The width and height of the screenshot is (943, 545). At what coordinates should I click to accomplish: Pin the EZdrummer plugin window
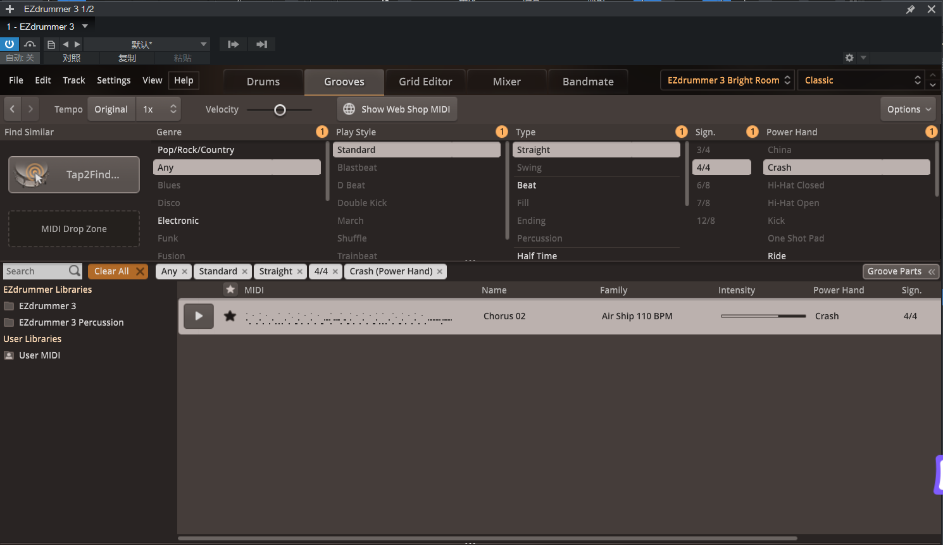(910, 9)
